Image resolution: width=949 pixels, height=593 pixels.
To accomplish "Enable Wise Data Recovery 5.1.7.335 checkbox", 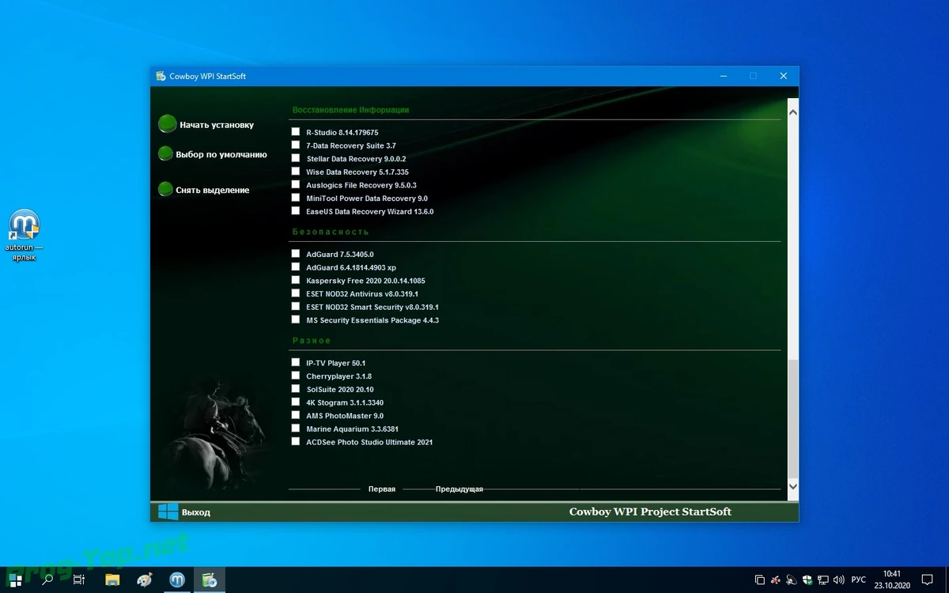I will coord(296,172).
